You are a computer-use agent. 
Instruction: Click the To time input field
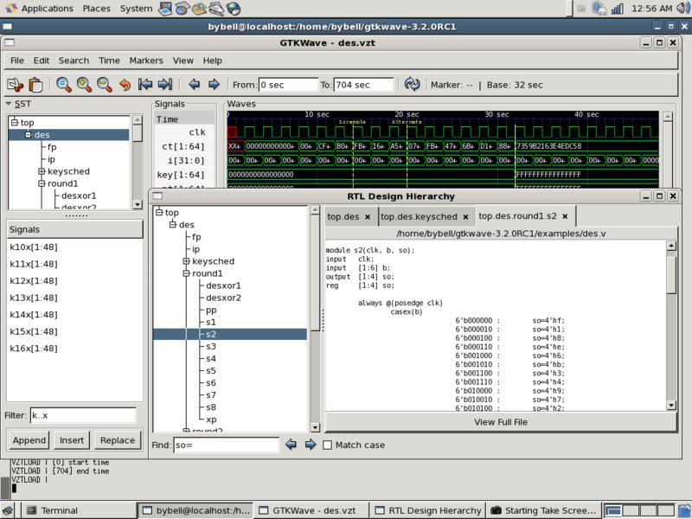tap(363, 85)
